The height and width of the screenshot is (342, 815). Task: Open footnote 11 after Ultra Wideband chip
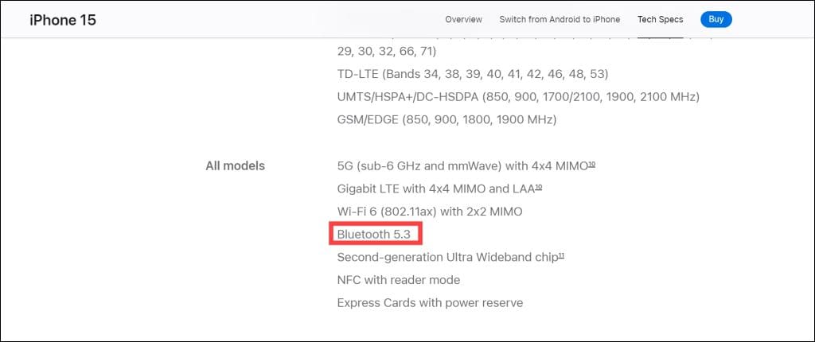coord(561,256)
